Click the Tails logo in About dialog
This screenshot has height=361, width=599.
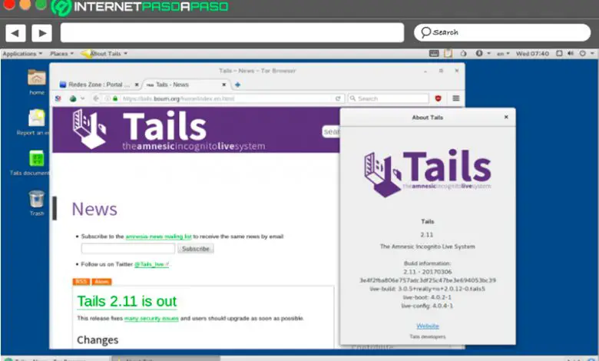point(428,173)
